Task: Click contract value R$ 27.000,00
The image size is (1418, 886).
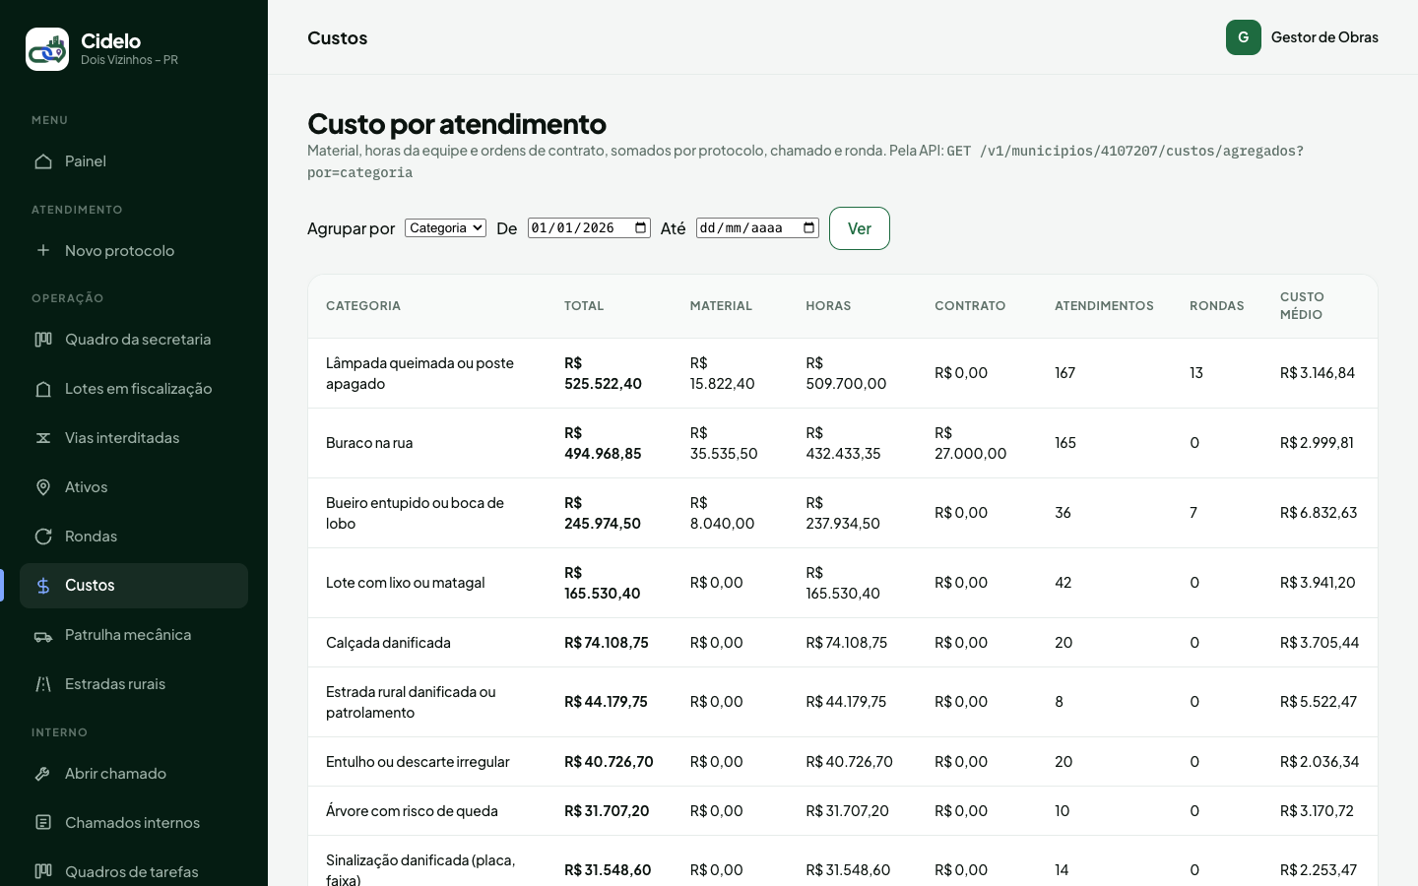Action: pos(970,443)
